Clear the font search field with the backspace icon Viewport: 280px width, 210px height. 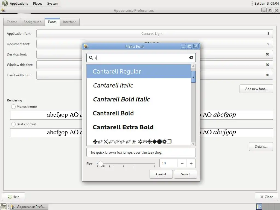[191, 58]
